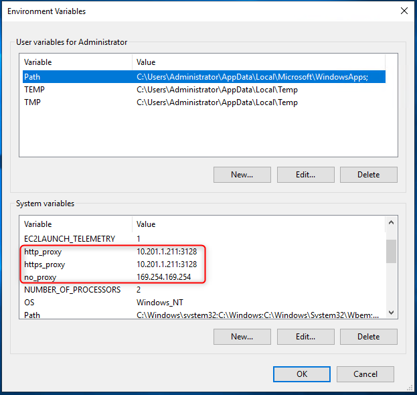Click the Value column header in System variables

click(258, 224)
